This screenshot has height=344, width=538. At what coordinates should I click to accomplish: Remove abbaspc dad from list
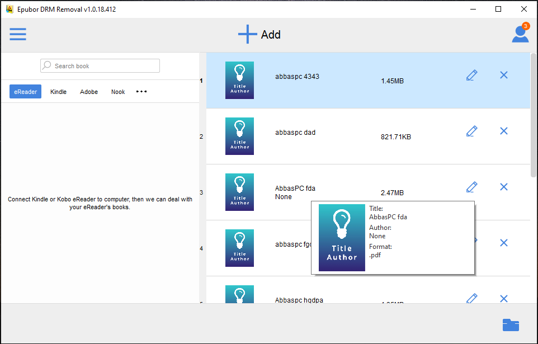(504, 131)
